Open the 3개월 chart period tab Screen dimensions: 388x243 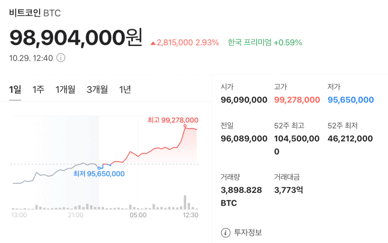[97, 90]
